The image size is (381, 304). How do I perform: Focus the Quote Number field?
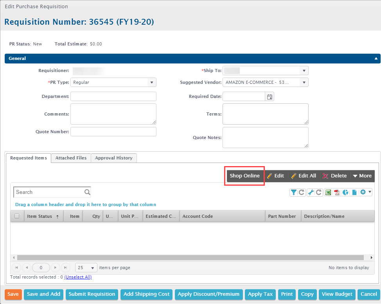(113, 132)
